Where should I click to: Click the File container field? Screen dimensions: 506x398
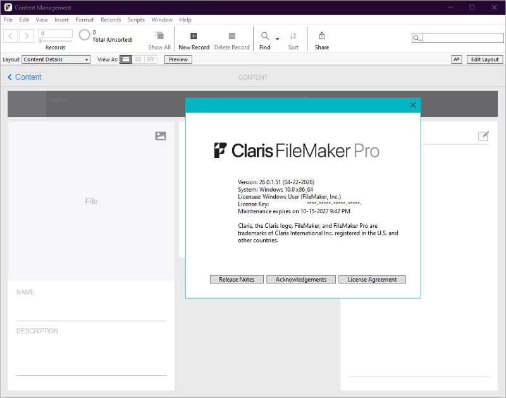[x=91, y=201]
